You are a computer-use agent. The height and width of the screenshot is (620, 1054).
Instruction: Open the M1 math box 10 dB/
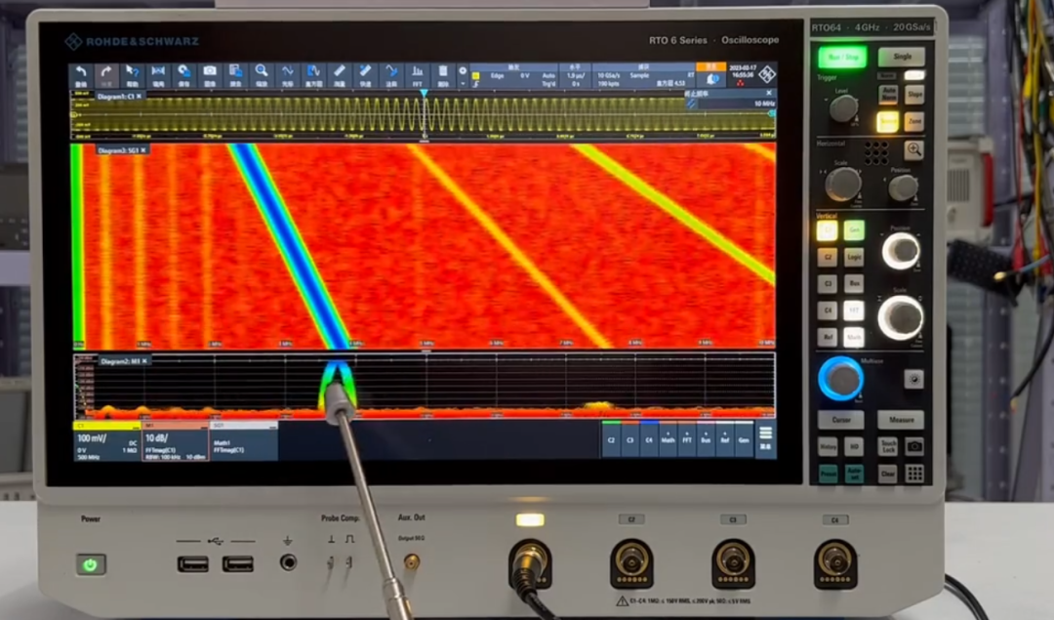(x=176, y=442)
